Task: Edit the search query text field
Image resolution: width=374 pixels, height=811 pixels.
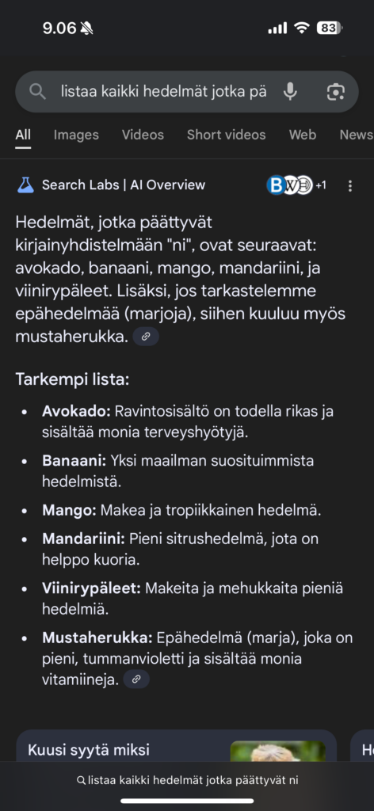Action: tap(164, 92)
